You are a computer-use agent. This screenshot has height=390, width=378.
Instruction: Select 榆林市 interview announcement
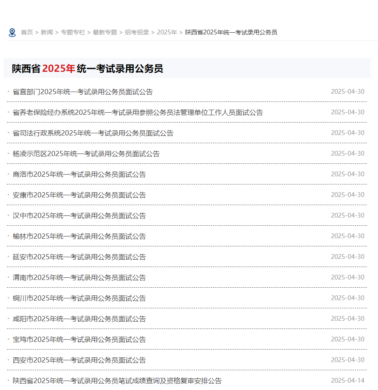click(x=79, y=236)
